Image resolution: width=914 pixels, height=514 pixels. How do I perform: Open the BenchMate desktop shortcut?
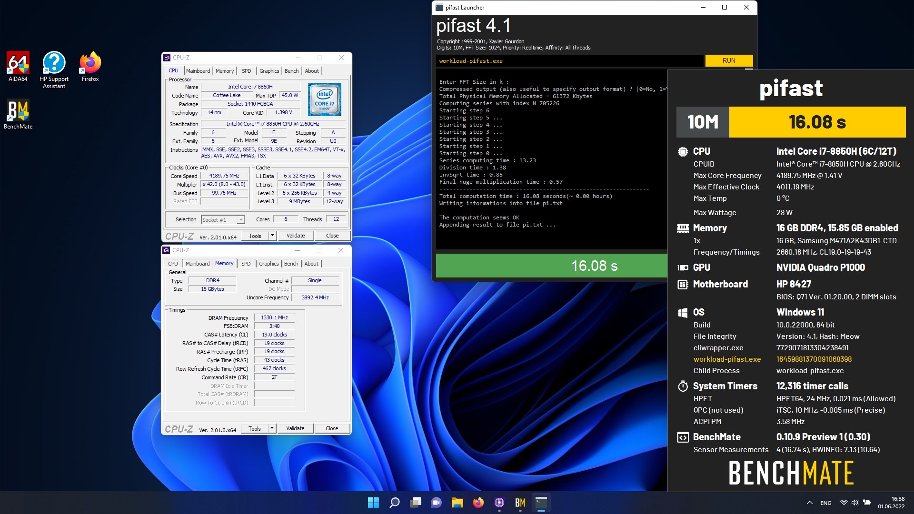point(18,114)
